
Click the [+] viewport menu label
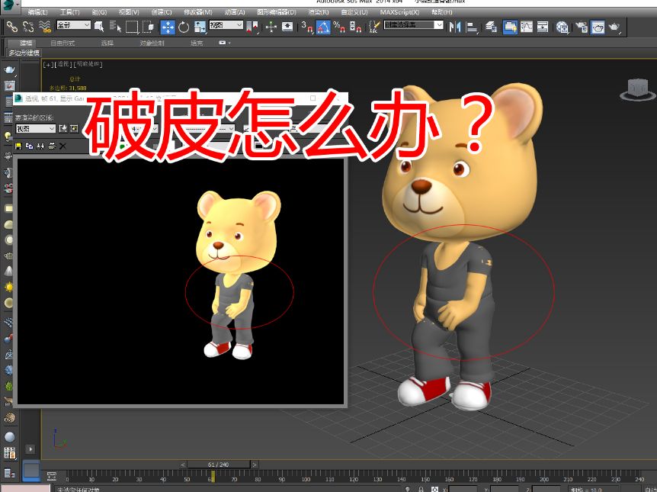point(48,64)
